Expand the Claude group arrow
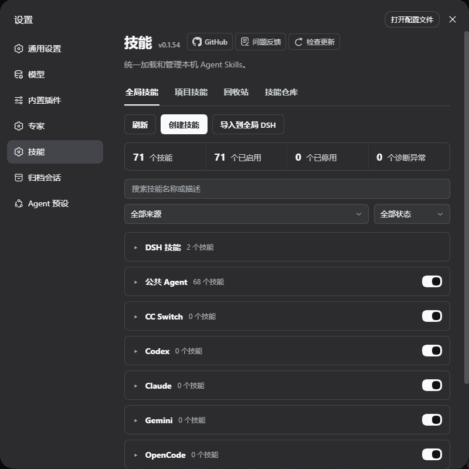469x469 pixels. (x=135, y=386)
